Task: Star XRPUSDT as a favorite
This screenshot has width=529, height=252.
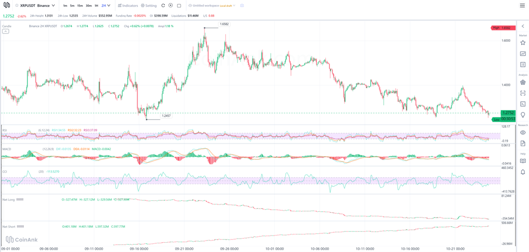Action: [x=17, y=5]
